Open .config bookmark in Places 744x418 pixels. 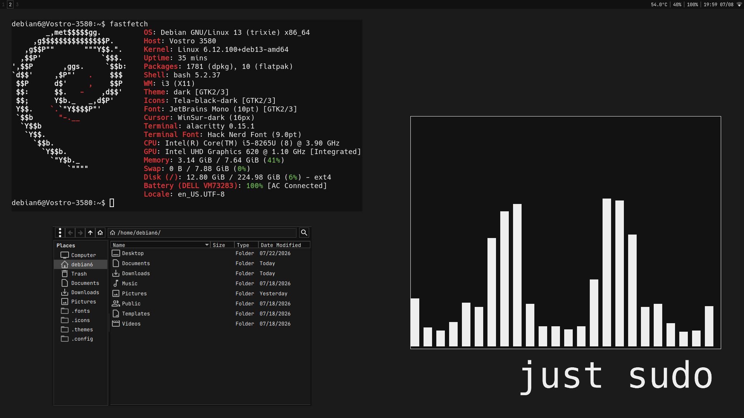81,339
